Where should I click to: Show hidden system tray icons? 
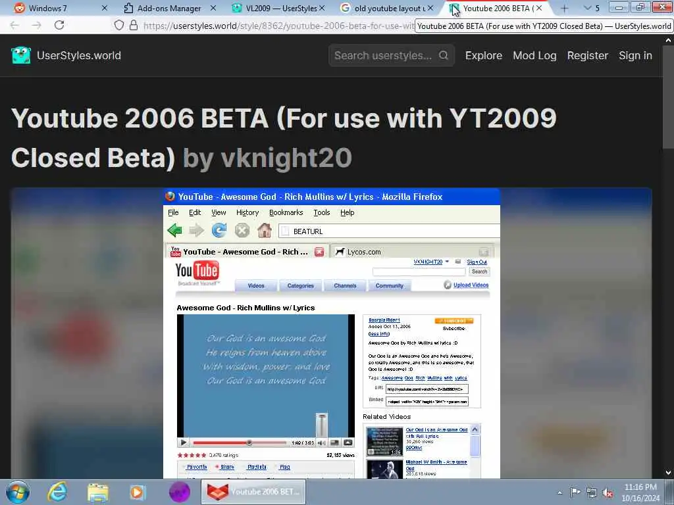(x=559, y=493)
